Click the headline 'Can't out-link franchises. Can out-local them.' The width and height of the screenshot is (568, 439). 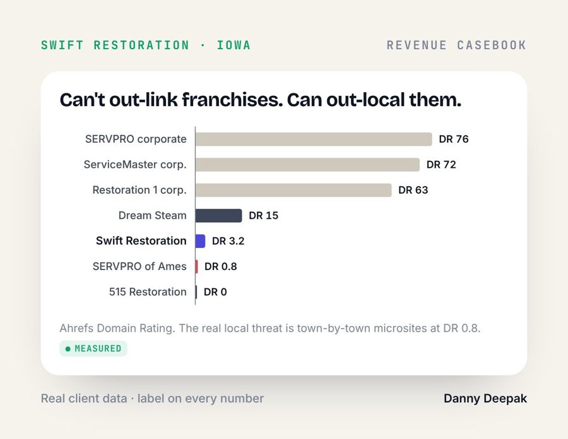261,100
